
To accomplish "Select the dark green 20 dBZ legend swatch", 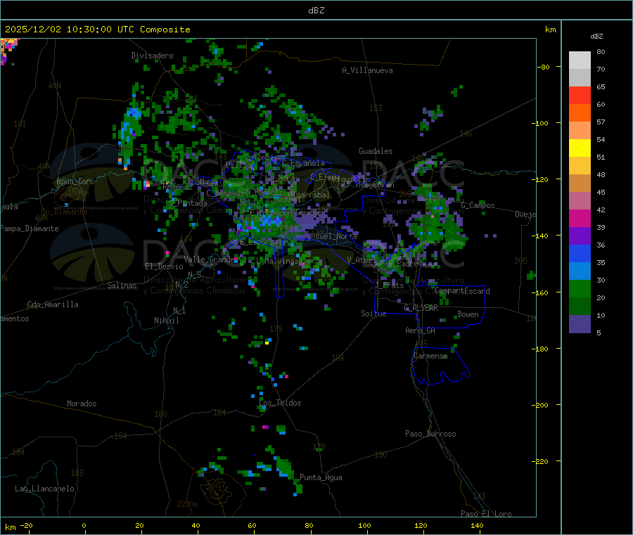I will pyautogui.click(x=580, y=307).
